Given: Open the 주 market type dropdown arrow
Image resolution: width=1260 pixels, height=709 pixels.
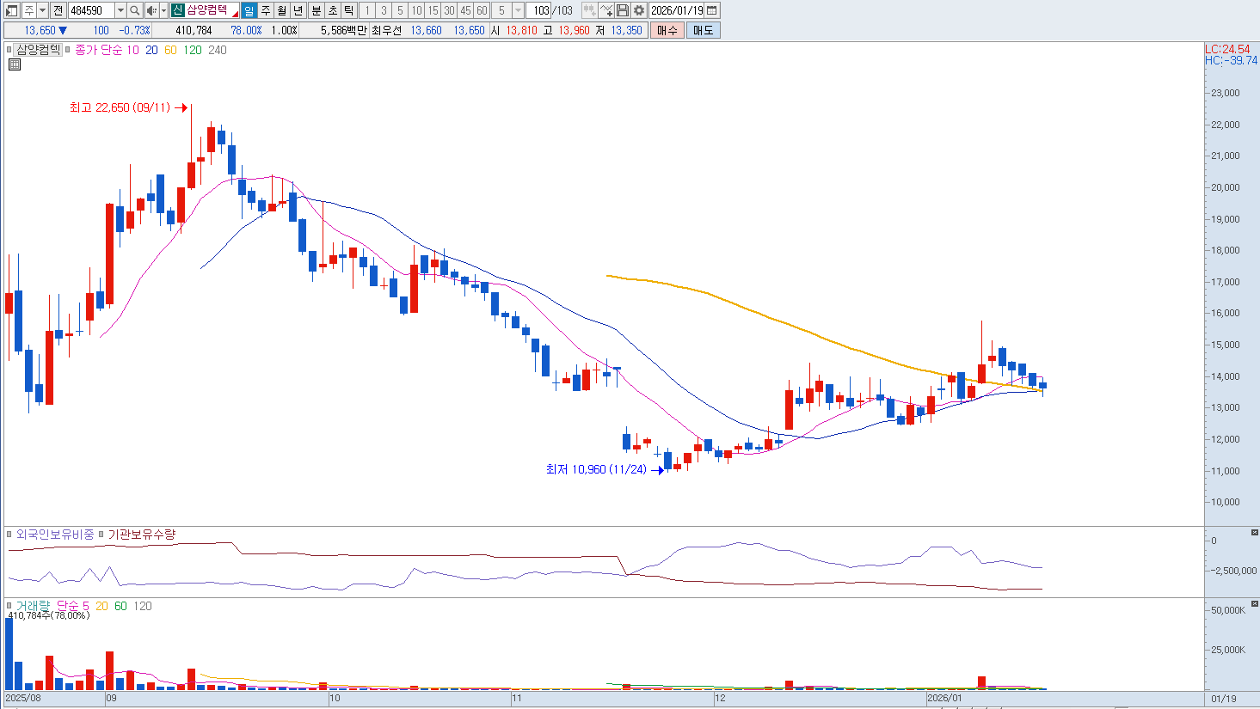Looking at the screenshot, I should tap(43, 10).
